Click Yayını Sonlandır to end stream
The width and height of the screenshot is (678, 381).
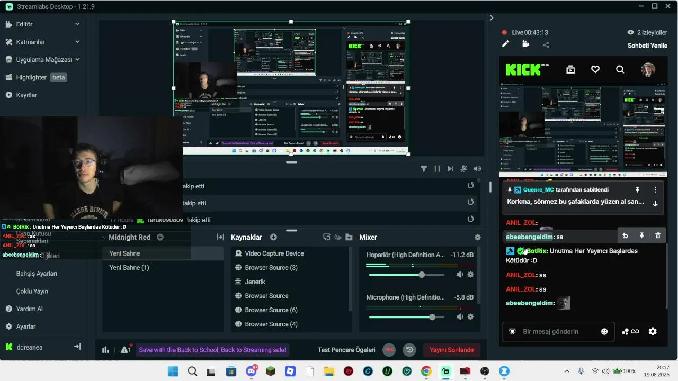tap(452, 350)
